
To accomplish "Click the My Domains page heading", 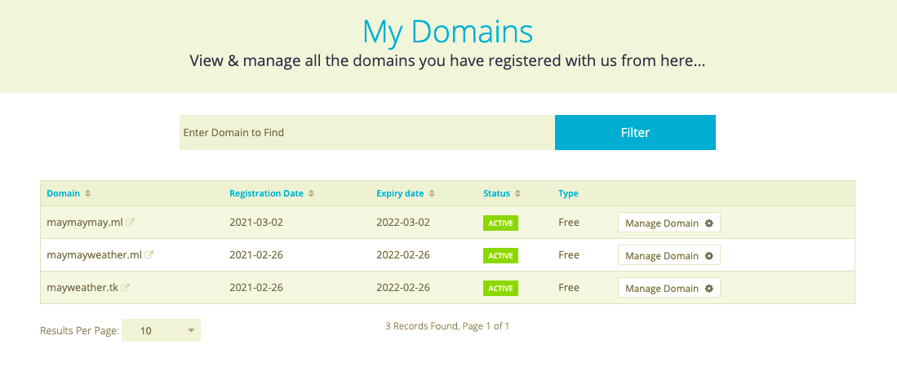I will pos(448,32).
